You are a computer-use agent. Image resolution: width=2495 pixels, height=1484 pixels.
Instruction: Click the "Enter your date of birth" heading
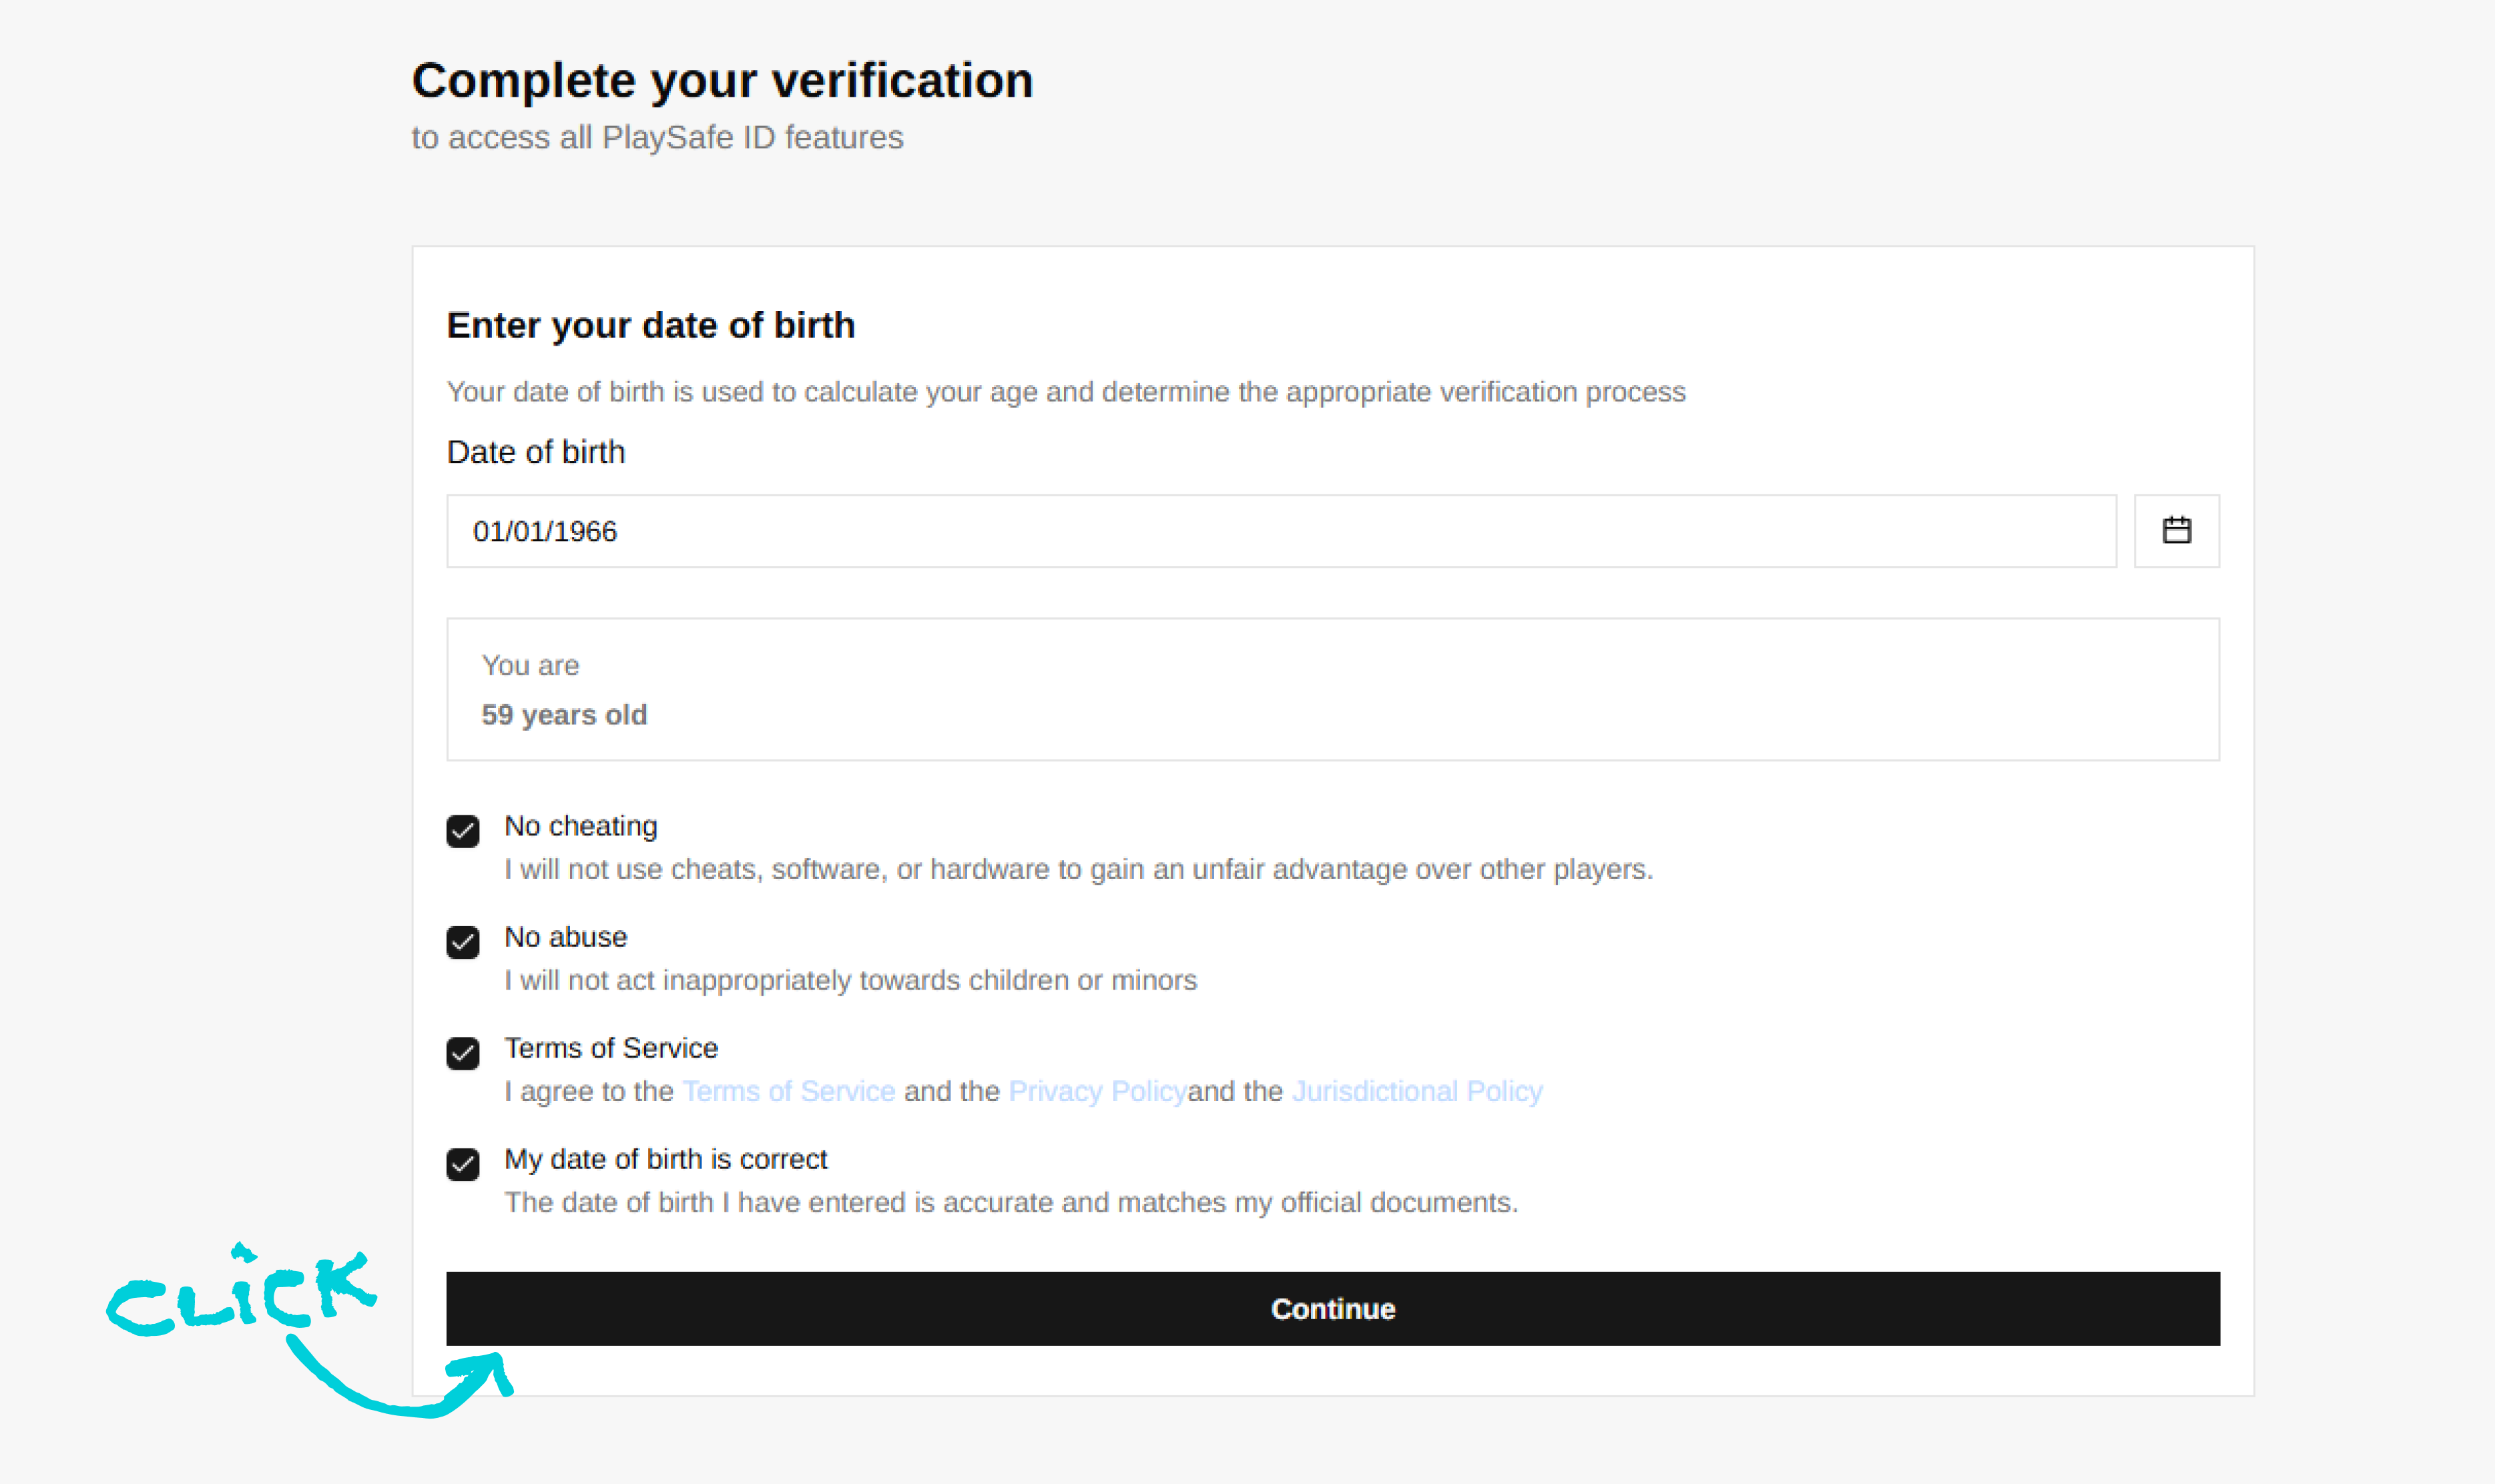[x=651, y=325]
